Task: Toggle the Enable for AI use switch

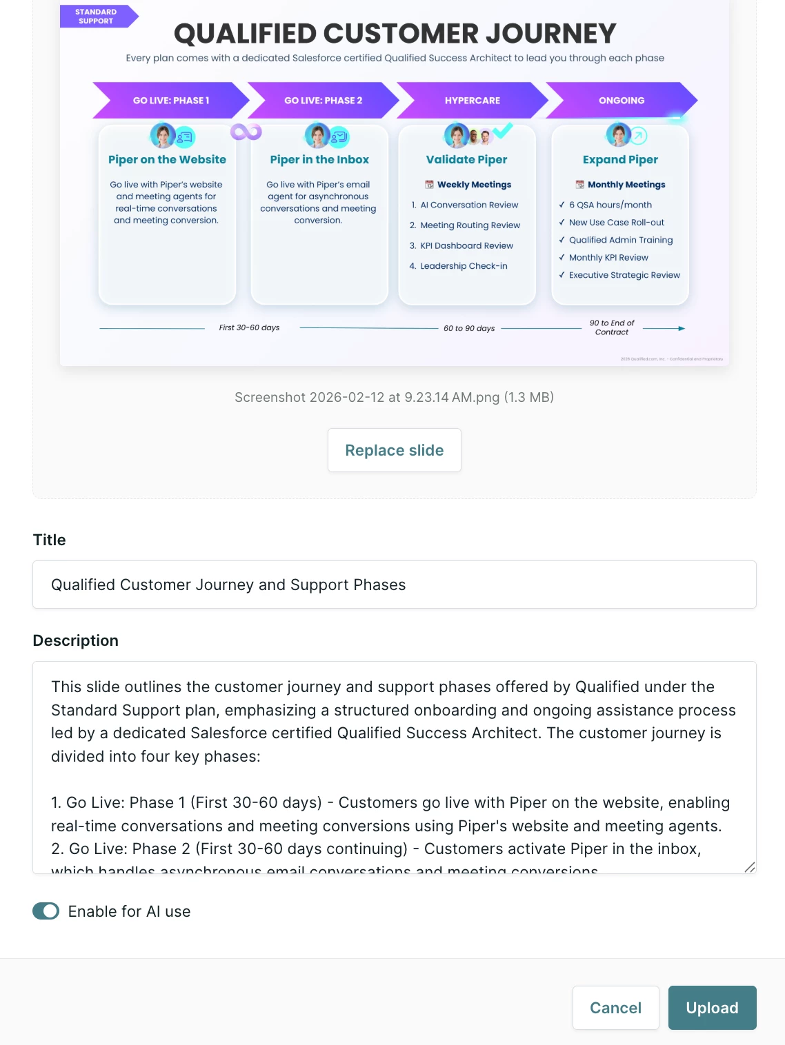Action: (46, 911)
